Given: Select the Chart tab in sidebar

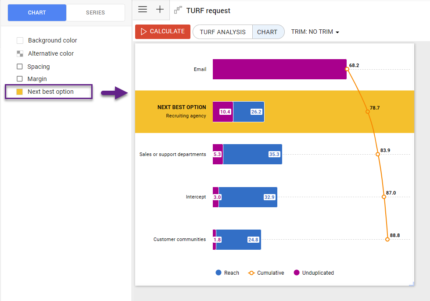Looking at the screenshot, I should coord(37,13).
